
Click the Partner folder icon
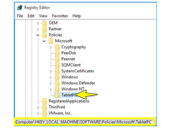pos(45,29)
